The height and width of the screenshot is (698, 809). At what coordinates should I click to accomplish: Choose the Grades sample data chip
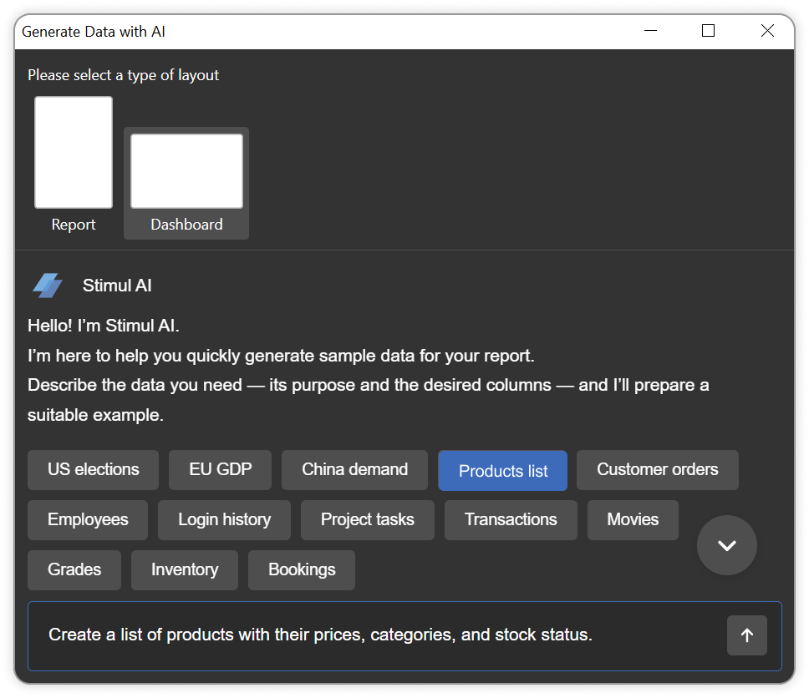click(74, 569)
